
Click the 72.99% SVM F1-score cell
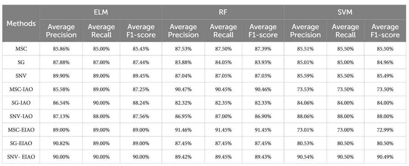(x=385, y=130)
